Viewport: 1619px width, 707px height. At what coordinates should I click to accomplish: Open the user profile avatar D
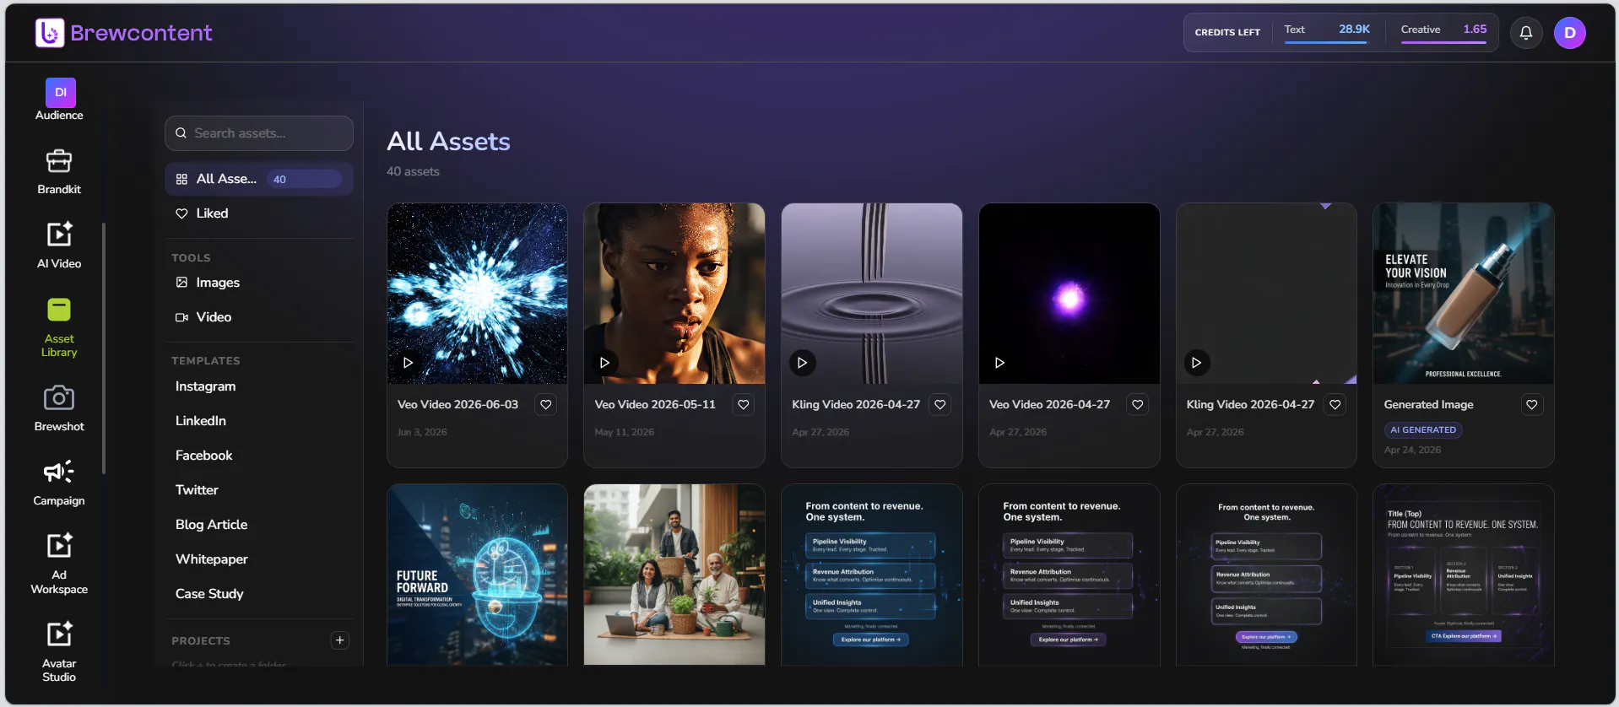point(1570,33)
